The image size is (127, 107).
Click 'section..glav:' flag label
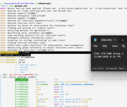(28, 65)
